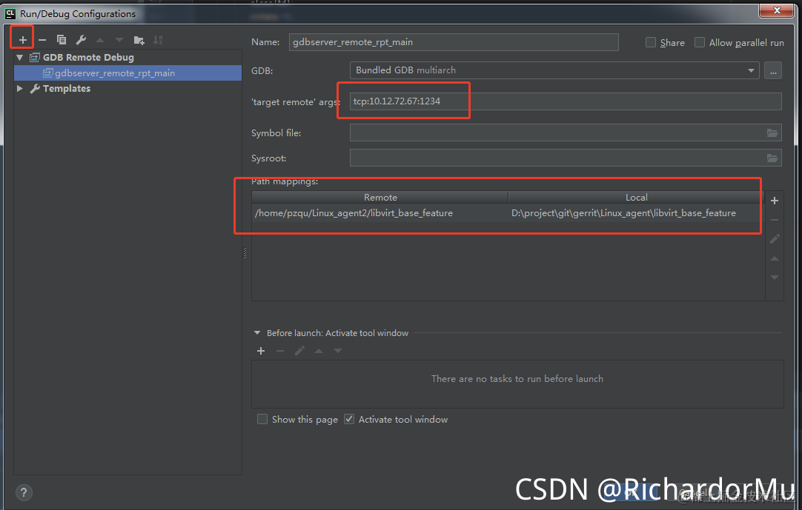Remove the before launch task

tap(279, 351)
